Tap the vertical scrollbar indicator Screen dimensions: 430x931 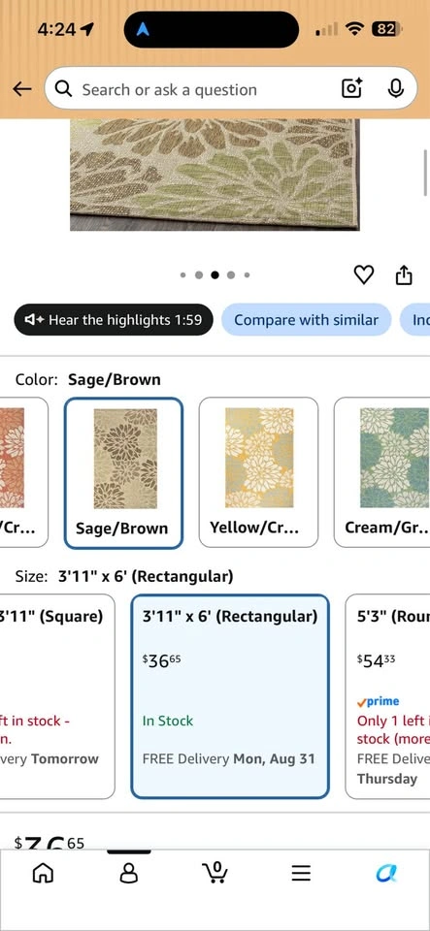coord(425,173)
